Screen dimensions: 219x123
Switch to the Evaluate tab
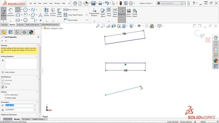tap(21, 25)
